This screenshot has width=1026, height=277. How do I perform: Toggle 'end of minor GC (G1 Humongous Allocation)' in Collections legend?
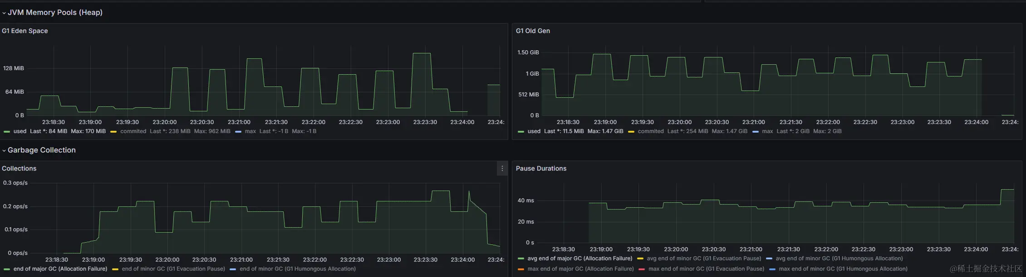pyautogui.click(x=298, y=269)
